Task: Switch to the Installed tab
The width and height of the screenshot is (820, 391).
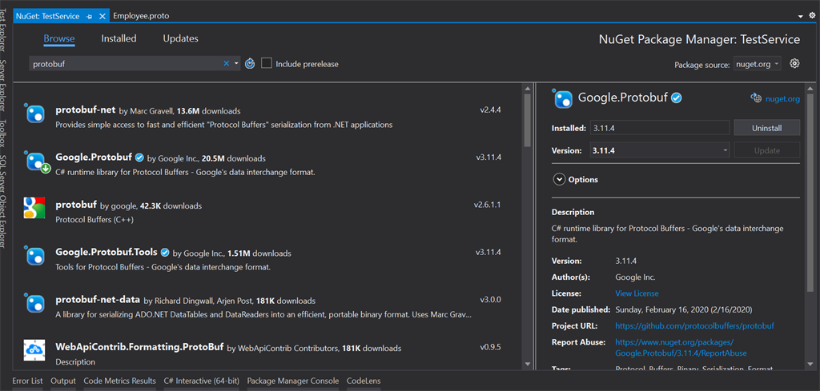Action: pos(119,38)
